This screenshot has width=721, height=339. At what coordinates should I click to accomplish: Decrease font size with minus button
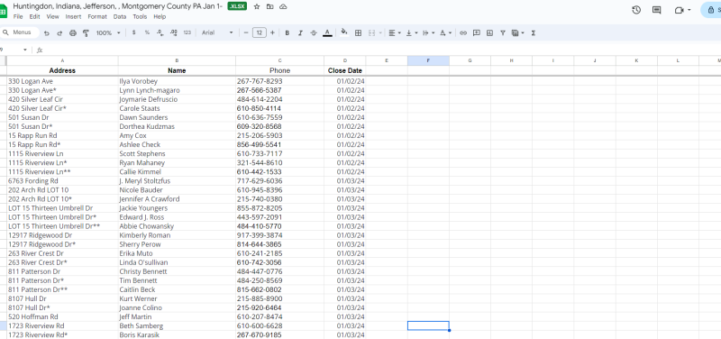[246, 32]
